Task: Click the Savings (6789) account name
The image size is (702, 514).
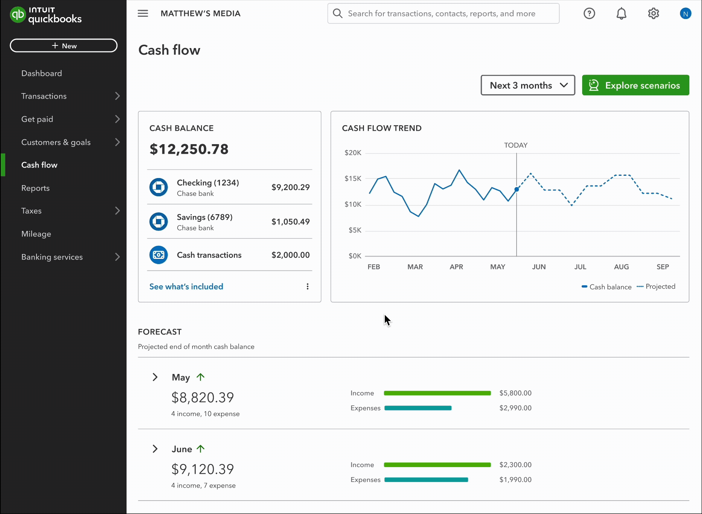Action: pos(205,217)
